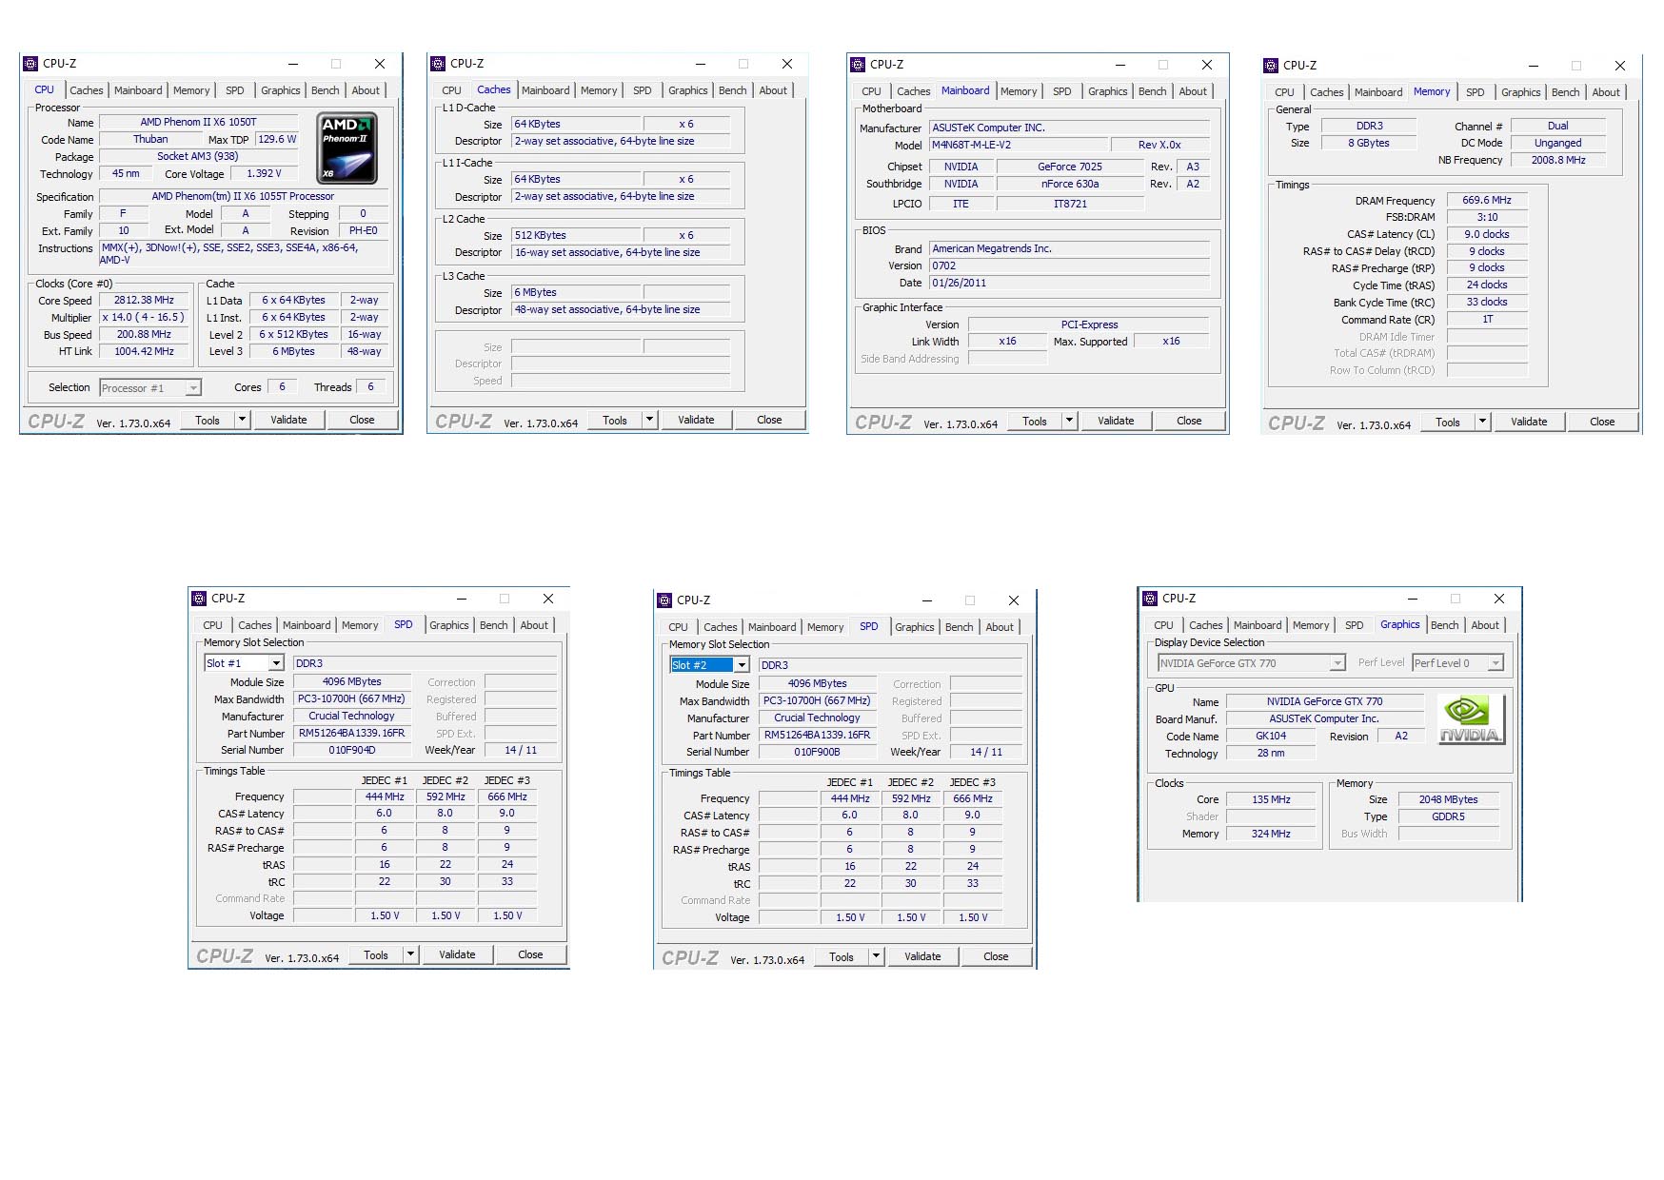Open the Processor #1 selection dropdown
1664x1180 pixels.
[x=193, y=387]
